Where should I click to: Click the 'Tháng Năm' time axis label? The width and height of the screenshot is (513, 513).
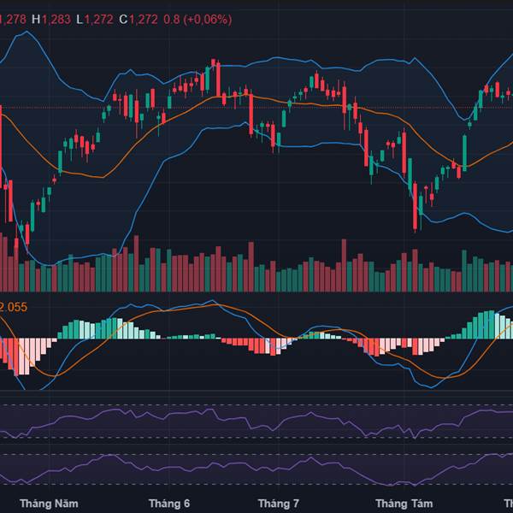49,504
